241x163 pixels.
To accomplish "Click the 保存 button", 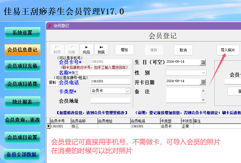I will click(x=154, y=50).
